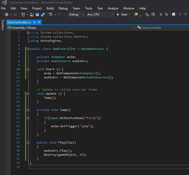Image resolution: width=189 pixels, height=175 pixels.
Task: Open the Toolbox side panel
Action: click(x=3, y=25)
